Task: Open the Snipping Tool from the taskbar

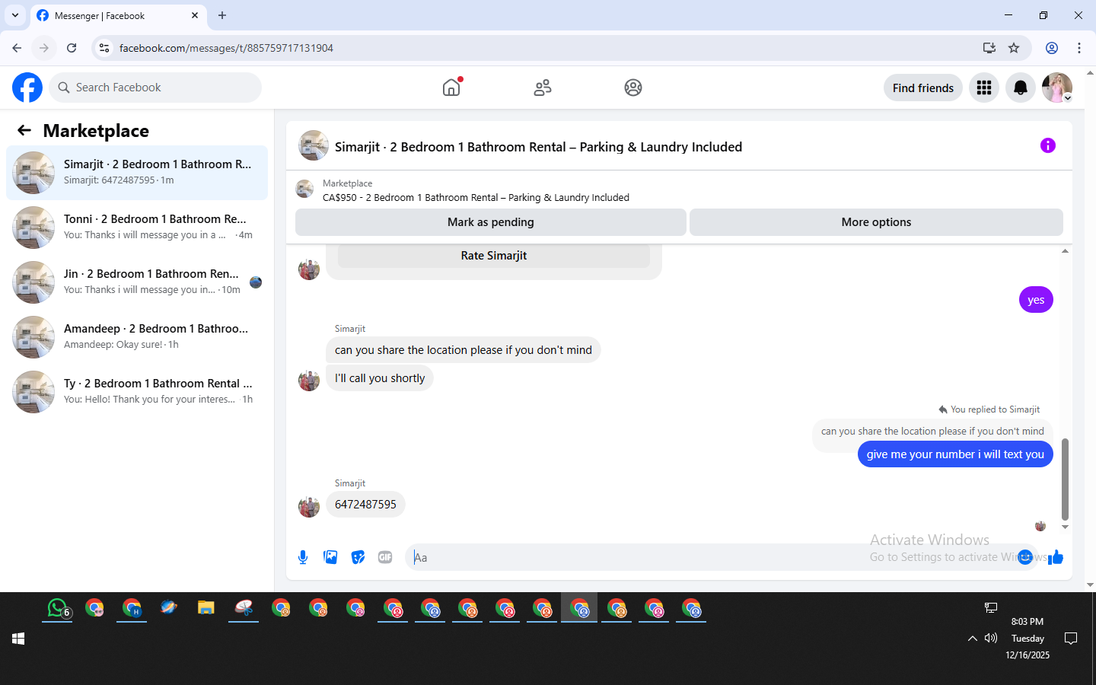Action: [244, 608]
